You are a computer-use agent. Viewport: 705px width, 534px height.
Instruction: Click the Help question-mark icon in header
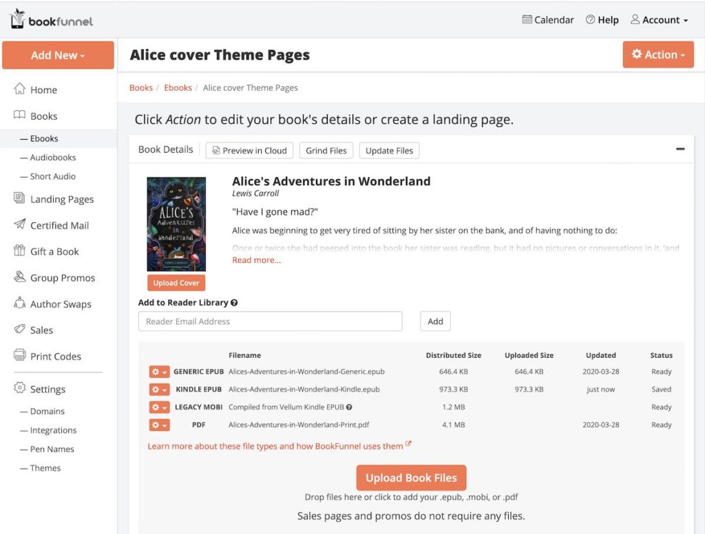(x=590, y=19)
